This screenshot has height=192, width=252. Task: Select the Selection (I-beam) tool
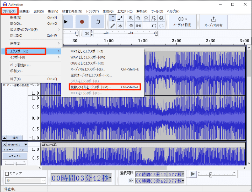[113, 18]
